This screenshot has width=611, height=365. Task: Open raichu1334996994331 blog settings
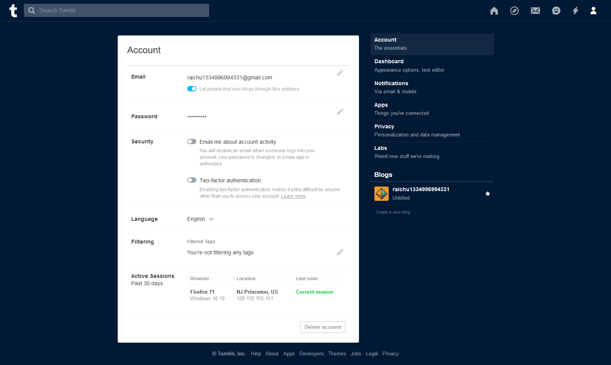click(432, 193)
